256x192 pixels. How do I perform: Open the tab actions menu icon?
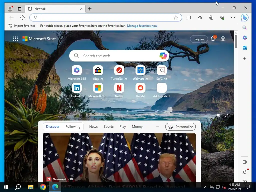(x=19, y=9)
